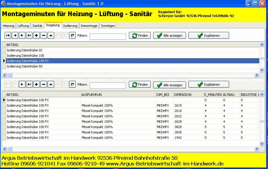268x169 pixels.
Task: Edit record with lower triangle icon
Action: coord(51,84)
